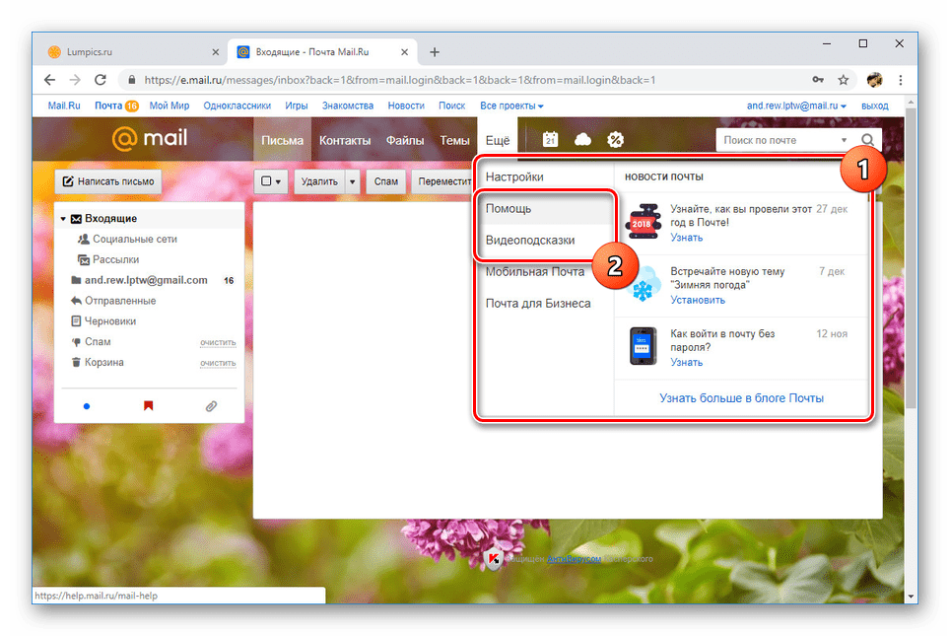Reload the page
The height and width of the screenshot is (636, 950).
pyautogui.click(x=101, y=80)
